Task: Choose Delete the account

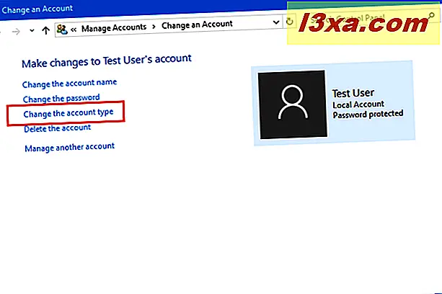Action: (x=58, y=128)
